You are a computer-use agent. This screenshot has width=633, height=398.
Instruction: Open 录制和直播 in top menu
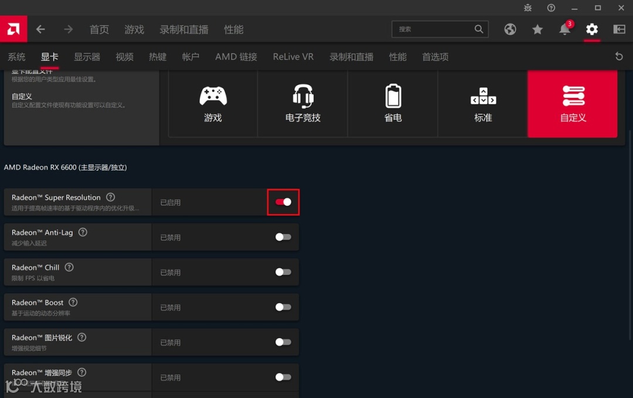coord(184,29)
